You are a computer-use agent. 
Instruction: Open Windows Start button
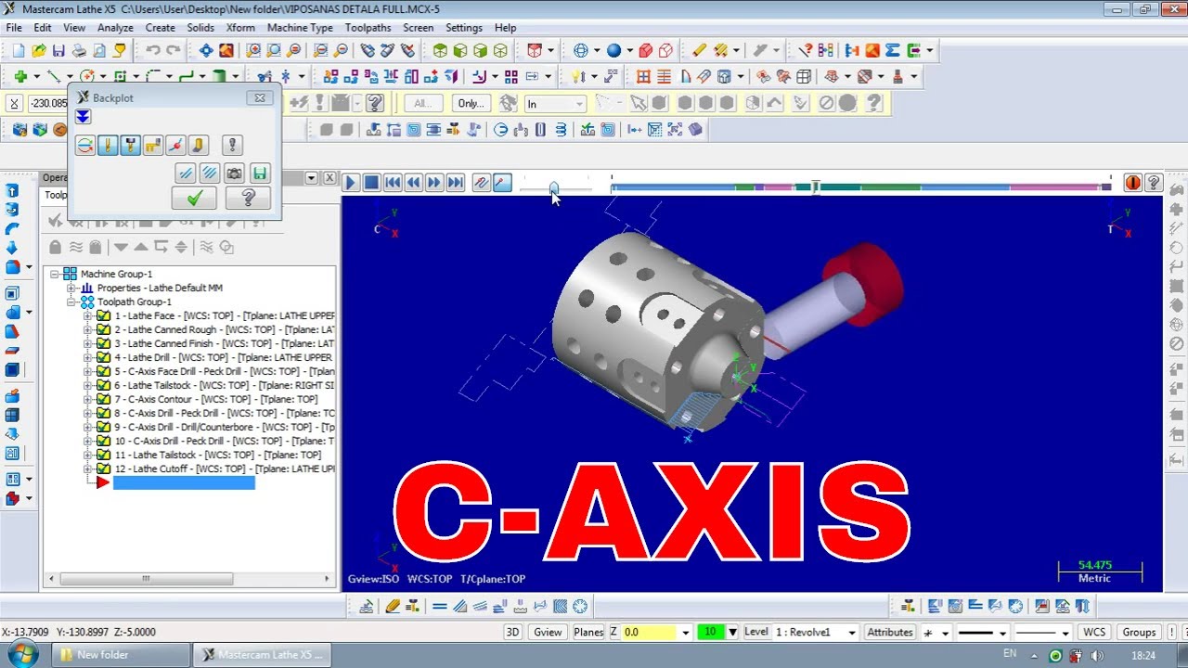click(x=23, y=654)
